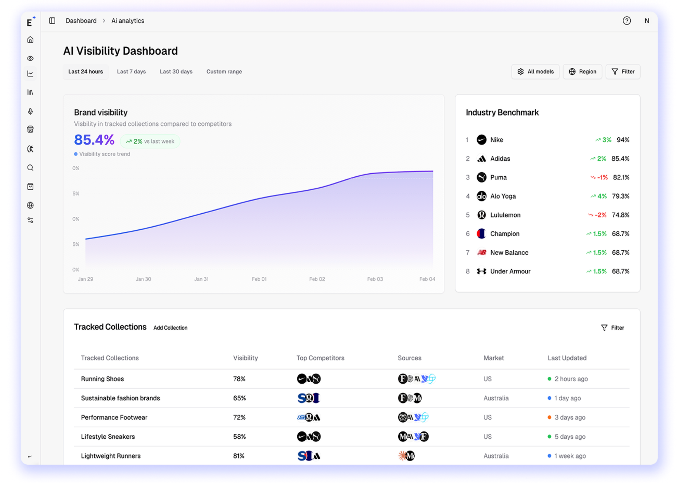Viewport: 679px width, 483px height.
Task: Click the Dashboard breadcrumb link
Action: 81,21
